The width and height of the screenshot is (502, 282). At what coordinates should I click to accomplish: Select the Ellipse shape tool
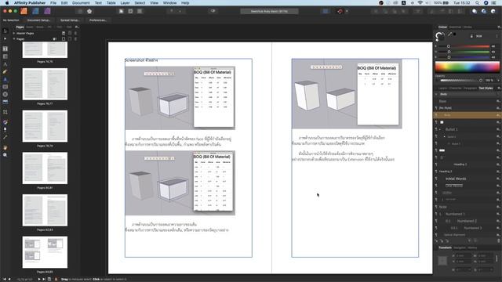[x=5, y=94]
